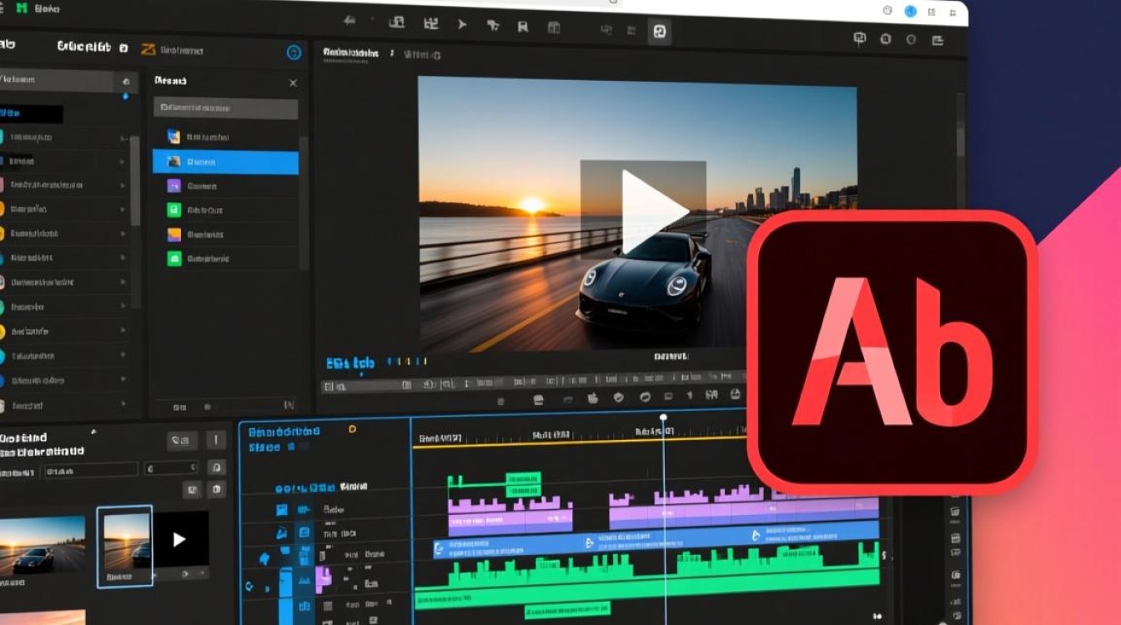The width and height of the screenshot is (1121, 625).
Task: Select the media list row with the orange icon
Action: tap(225, 234)
